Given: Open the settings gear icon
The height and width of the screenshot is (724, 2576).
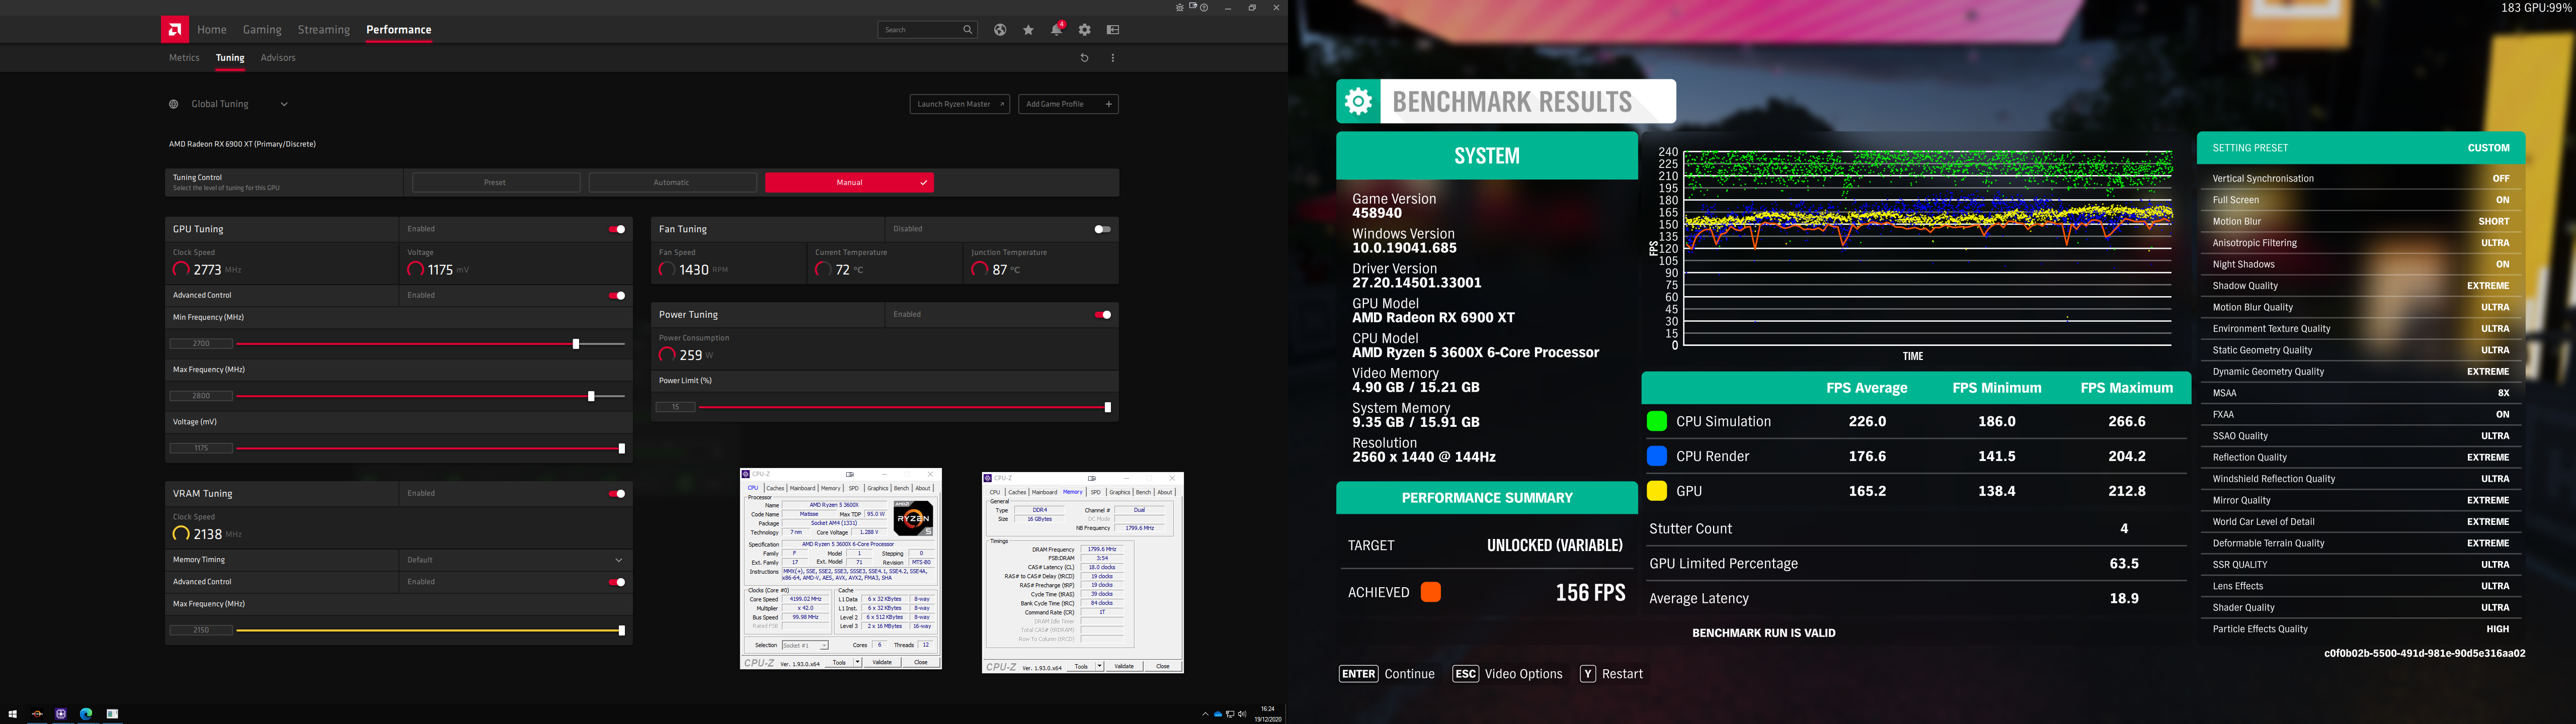Looking at the screenshot, I should click(x=1084, y=30).
